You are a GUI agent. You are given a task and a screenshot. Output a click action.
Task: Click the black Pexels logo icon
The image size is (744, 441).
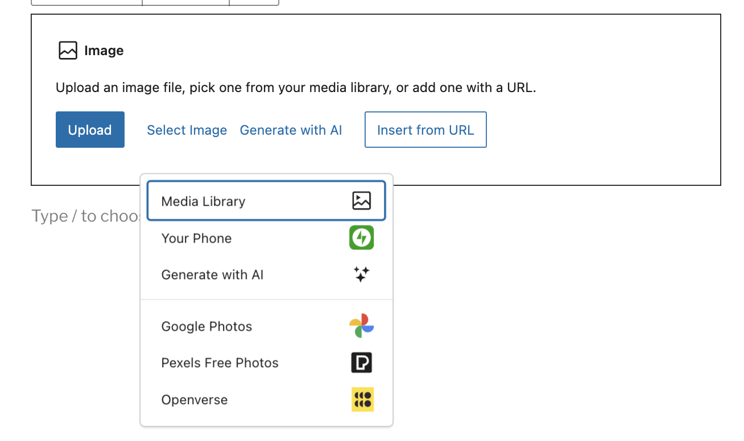[361, 363]
